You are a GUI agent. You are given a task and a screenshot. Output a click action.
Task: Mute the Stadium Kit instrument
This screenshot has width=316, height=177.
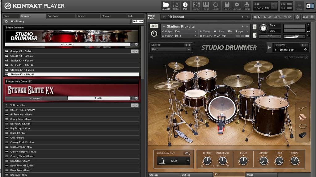coord(255,35)
